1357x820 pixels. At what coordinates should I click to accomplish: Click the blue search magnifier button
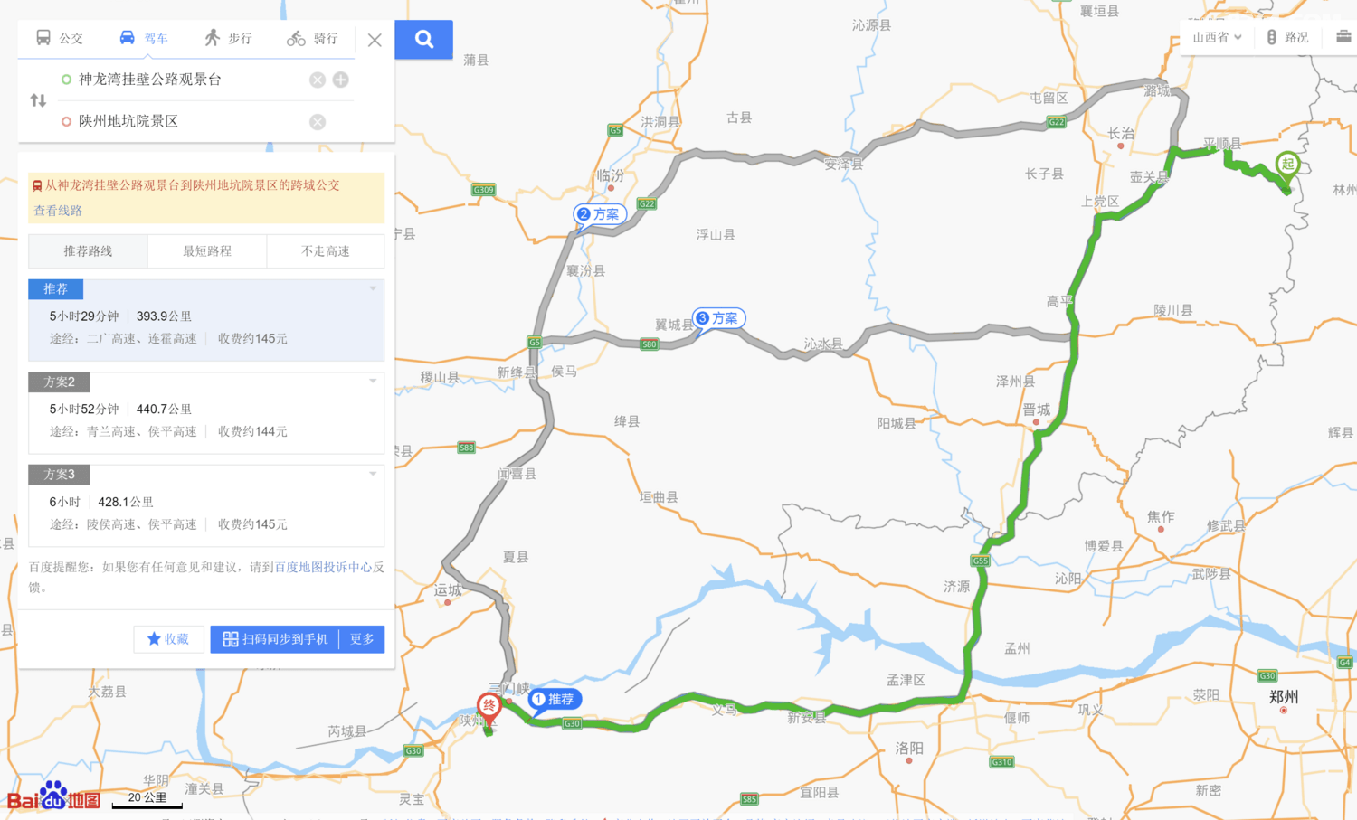click(423, 40)
